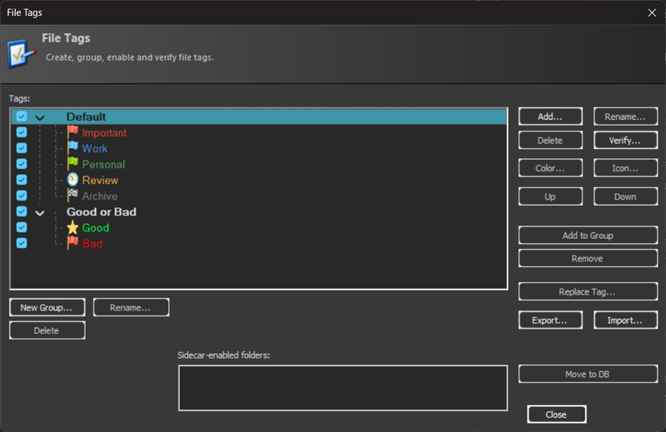Uncheck the Work tag checkbox

[22, 148]
